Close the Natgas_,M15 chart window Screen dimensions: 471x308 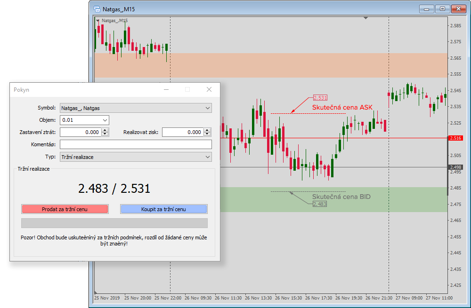click(x=459, y=9)
